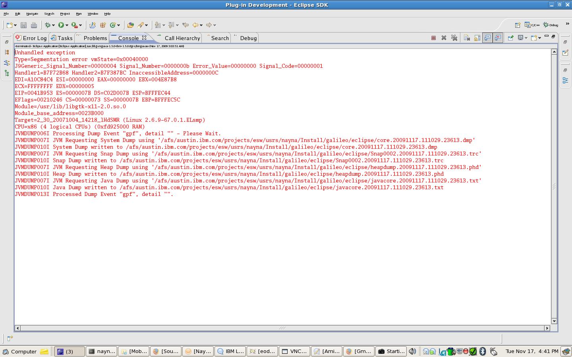
Task: Click the External Tools run icon
Action: [74, 25]
